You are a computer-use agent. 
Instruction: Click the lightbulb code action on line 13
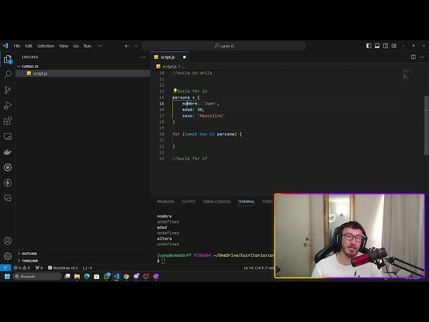click(175, 91)
